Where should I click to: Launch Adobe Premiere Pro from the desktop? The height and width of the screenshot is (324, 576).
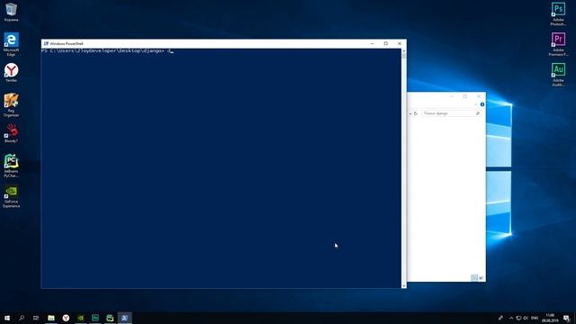(x=558, y=44)
